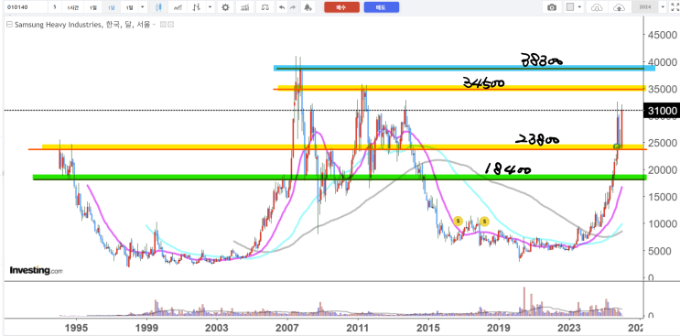680x336 pixels.
Task: Click the small green circle marker on chart
Action: 616,146
